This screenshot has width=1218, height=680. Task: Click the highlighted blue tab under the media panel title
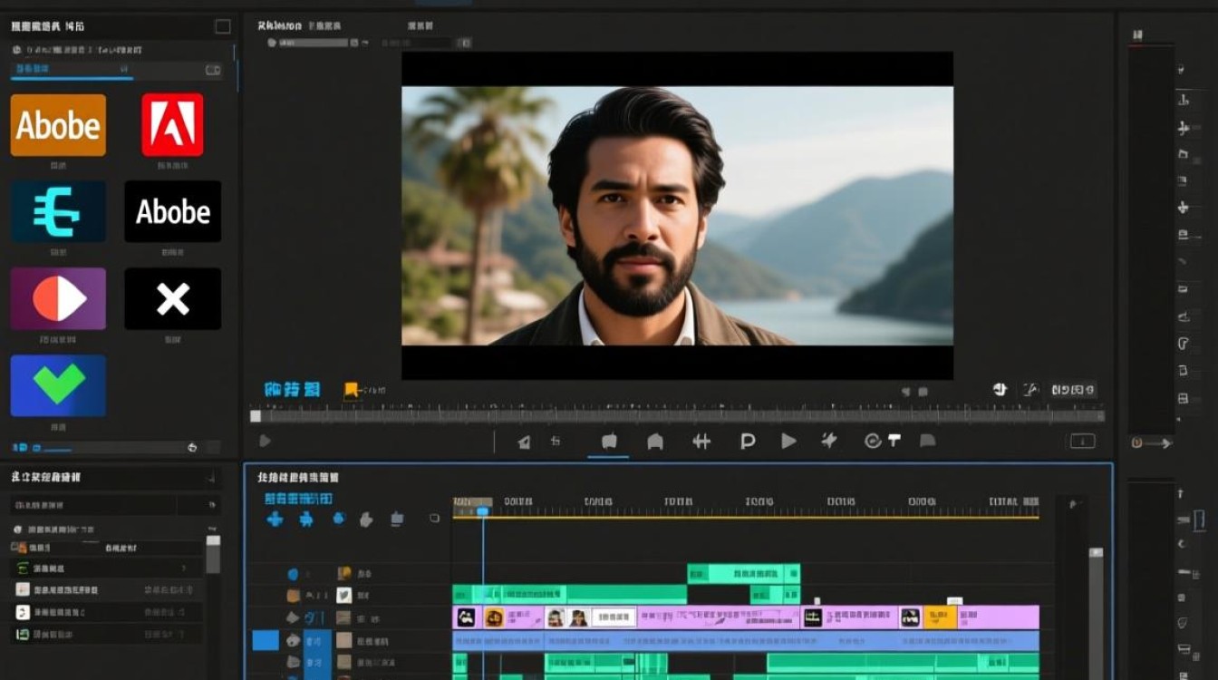pyautogui.click(x=72, y=71)
